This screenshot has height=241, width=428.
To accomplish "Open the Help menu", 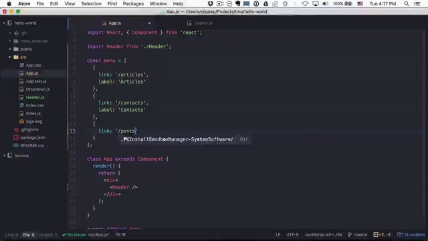I will tap(178, 3).
